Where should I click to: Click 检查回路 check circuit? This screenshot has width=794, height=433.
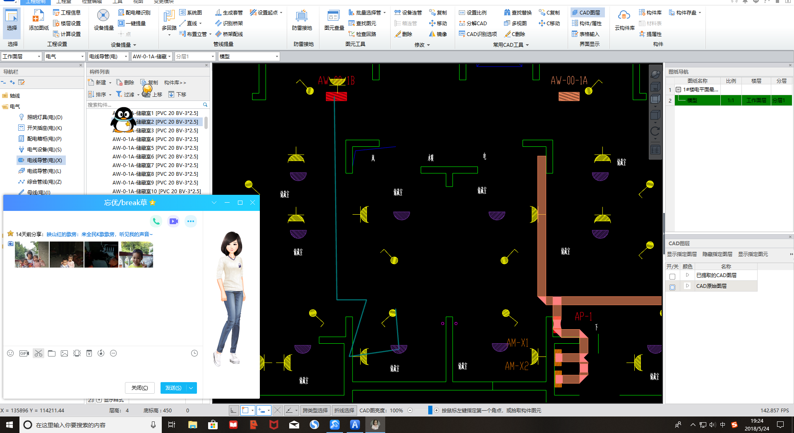coord(362,34)
